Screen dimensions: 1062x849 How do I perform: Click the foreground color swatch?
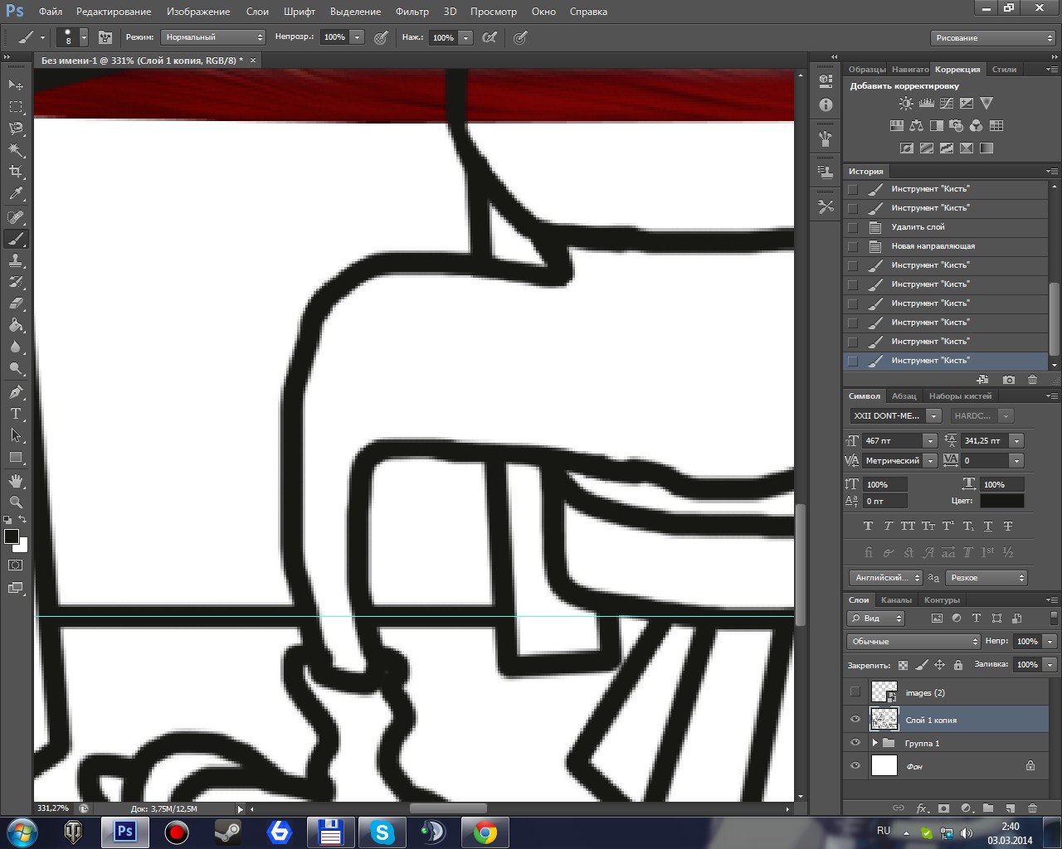(x=12, y=536)
